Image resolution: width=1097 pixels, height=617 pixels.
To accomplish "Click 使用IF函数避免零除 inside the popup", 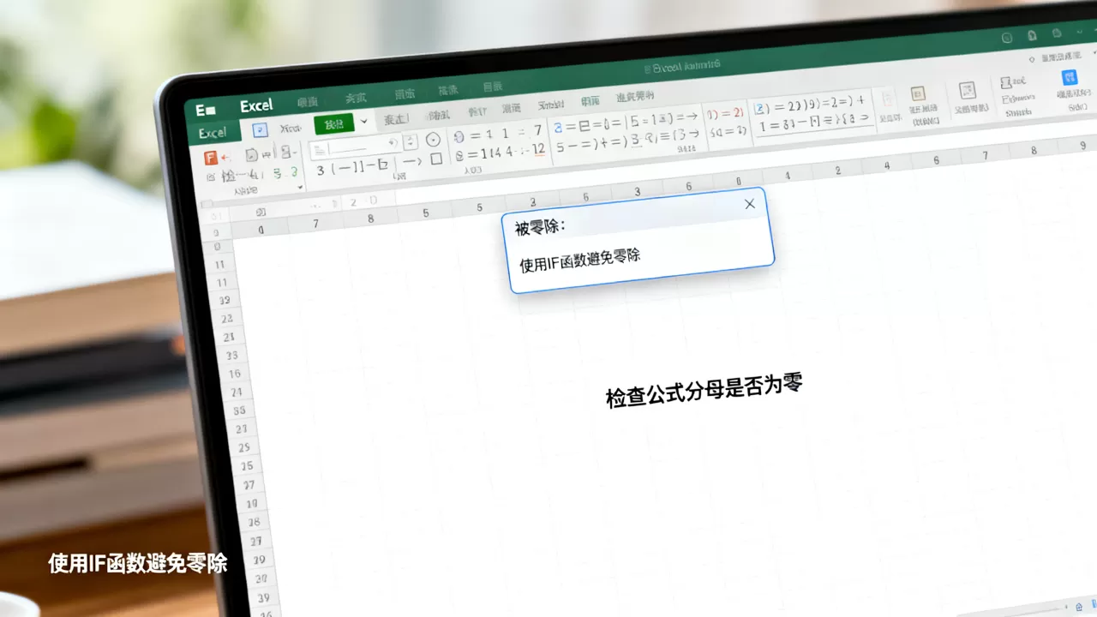I will 580,261.
